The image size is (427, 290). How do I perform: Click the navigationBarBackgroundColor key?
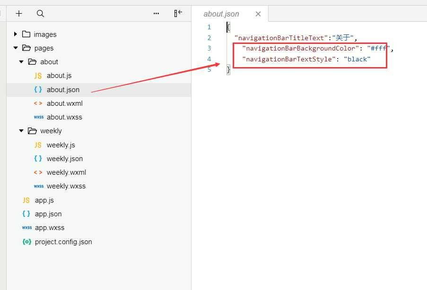(301, 49)
